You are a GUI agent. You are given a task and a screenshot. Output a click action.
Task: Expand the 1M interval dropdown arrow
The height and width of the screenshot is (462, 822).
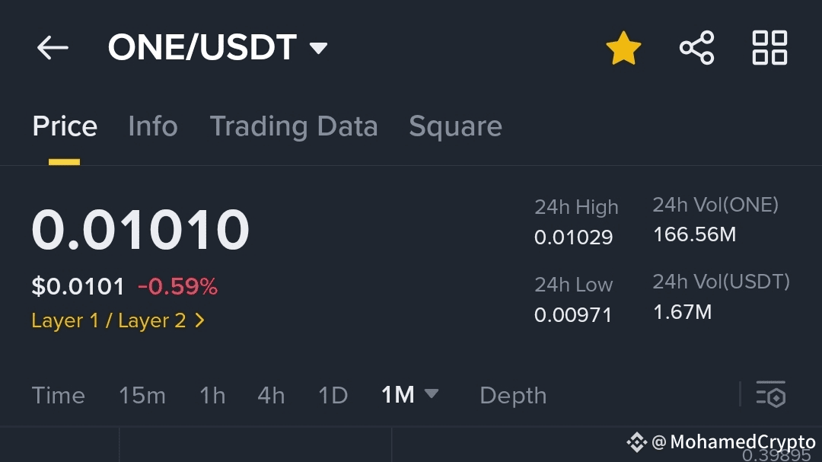(x=431, y=393)
